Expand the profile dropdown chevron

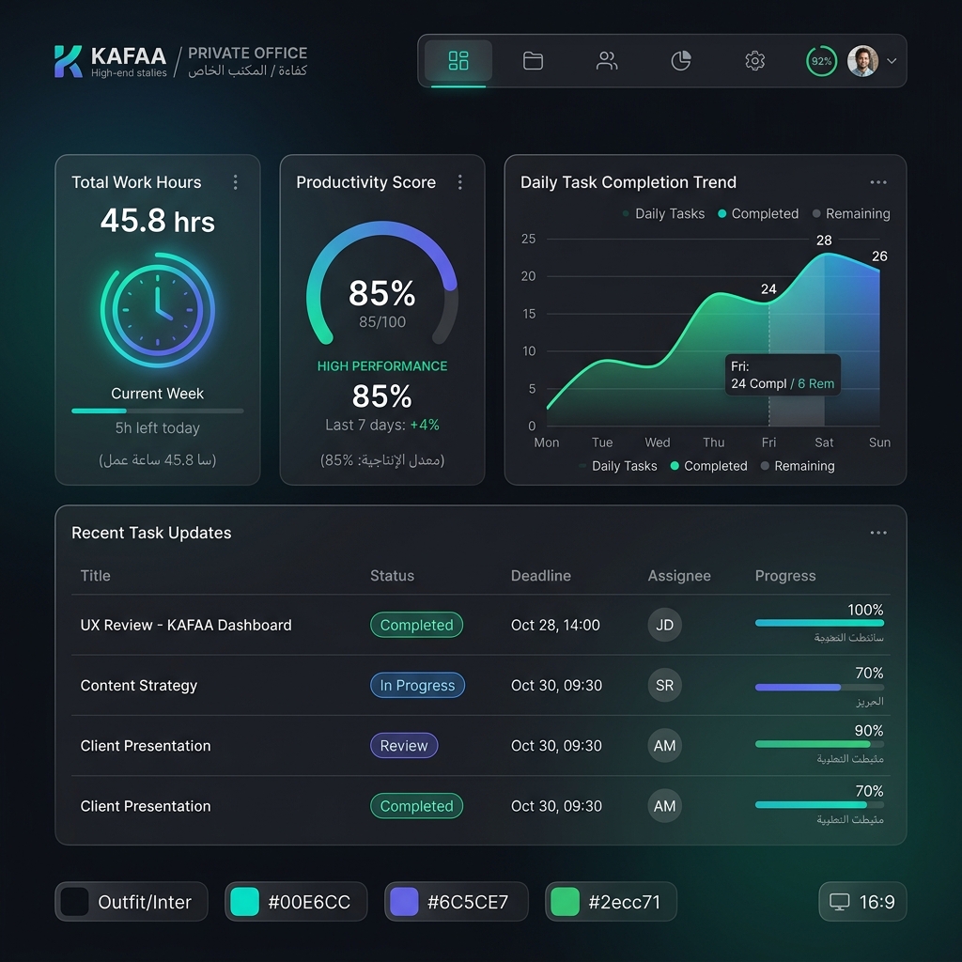pyautogui.click(x=892, y=61)
